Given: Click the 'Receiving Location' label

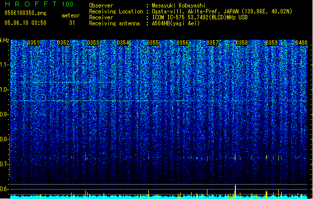Looking at the screenshot, I should click(x=116, y=11).
